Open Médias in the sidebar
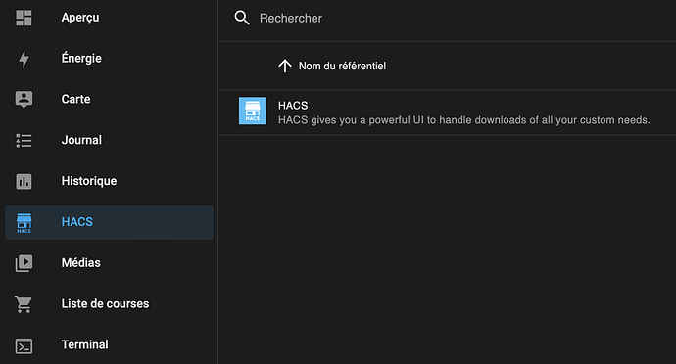676x364 pixels. point(81,263)
